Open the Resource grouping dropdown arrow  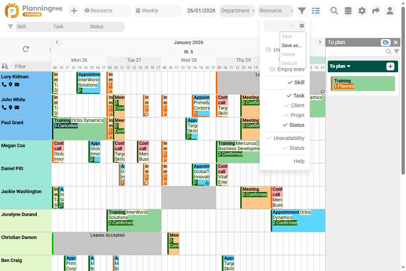292,11
